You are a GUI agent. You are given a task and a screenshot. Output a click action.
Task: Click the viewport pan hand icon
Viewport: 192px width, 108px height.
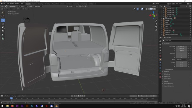pos(156,24)
